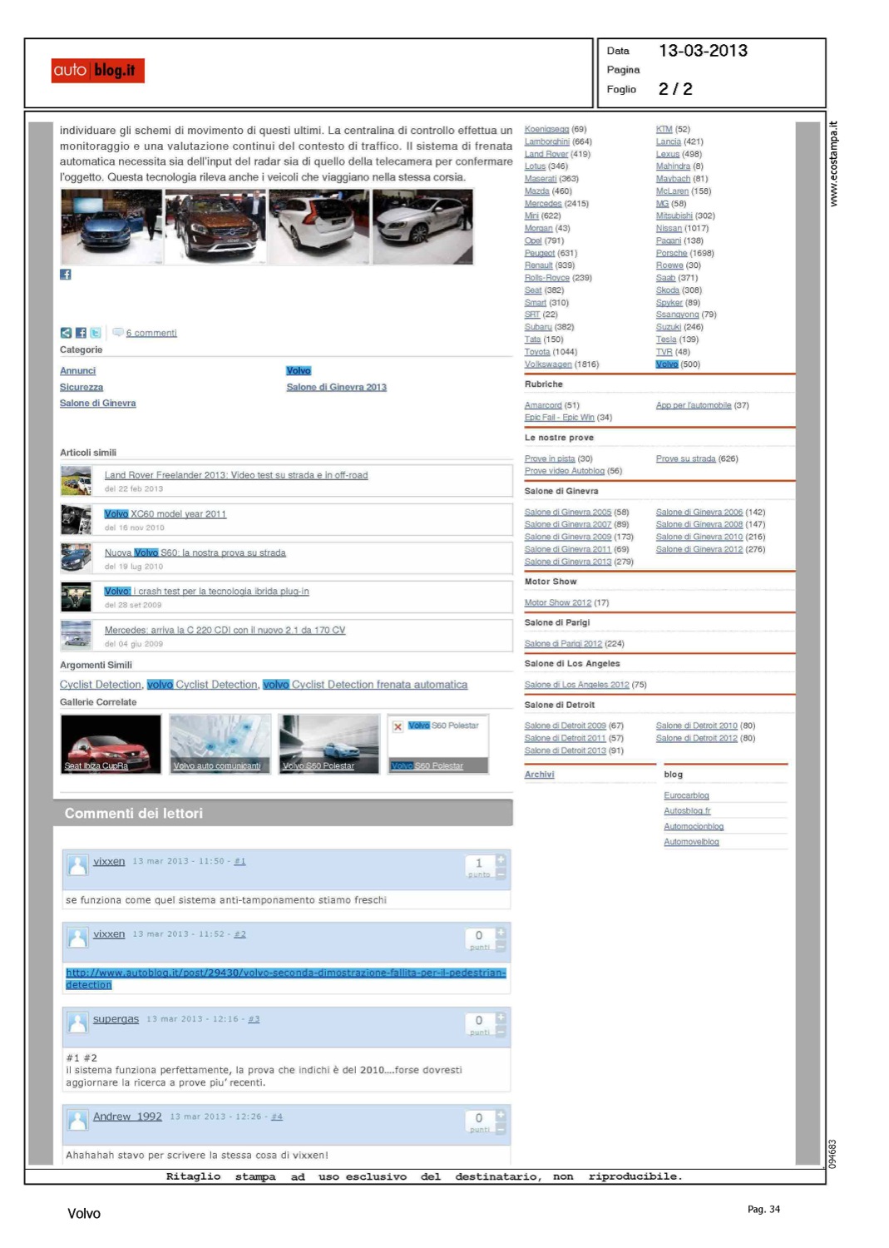
Task: Upvote vixxen's comment #1 with plus button
Action: click(501, 859)
